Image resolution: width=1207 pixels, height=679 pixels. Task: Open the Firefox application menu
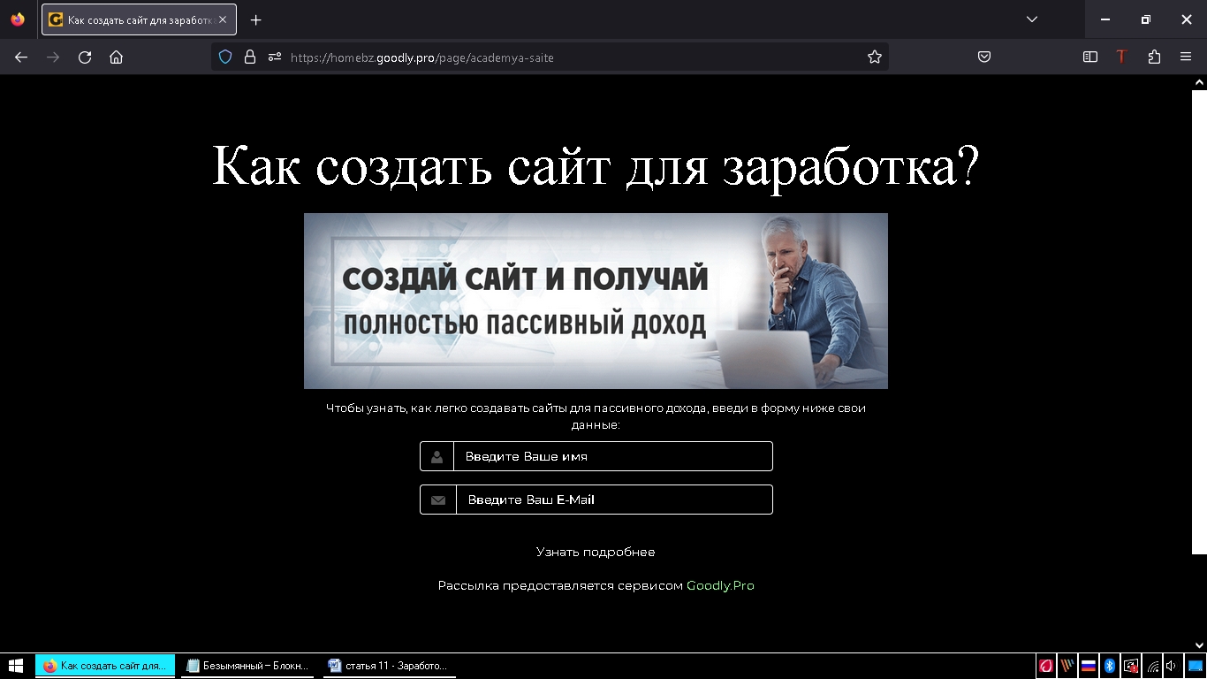click(1186, 57)
